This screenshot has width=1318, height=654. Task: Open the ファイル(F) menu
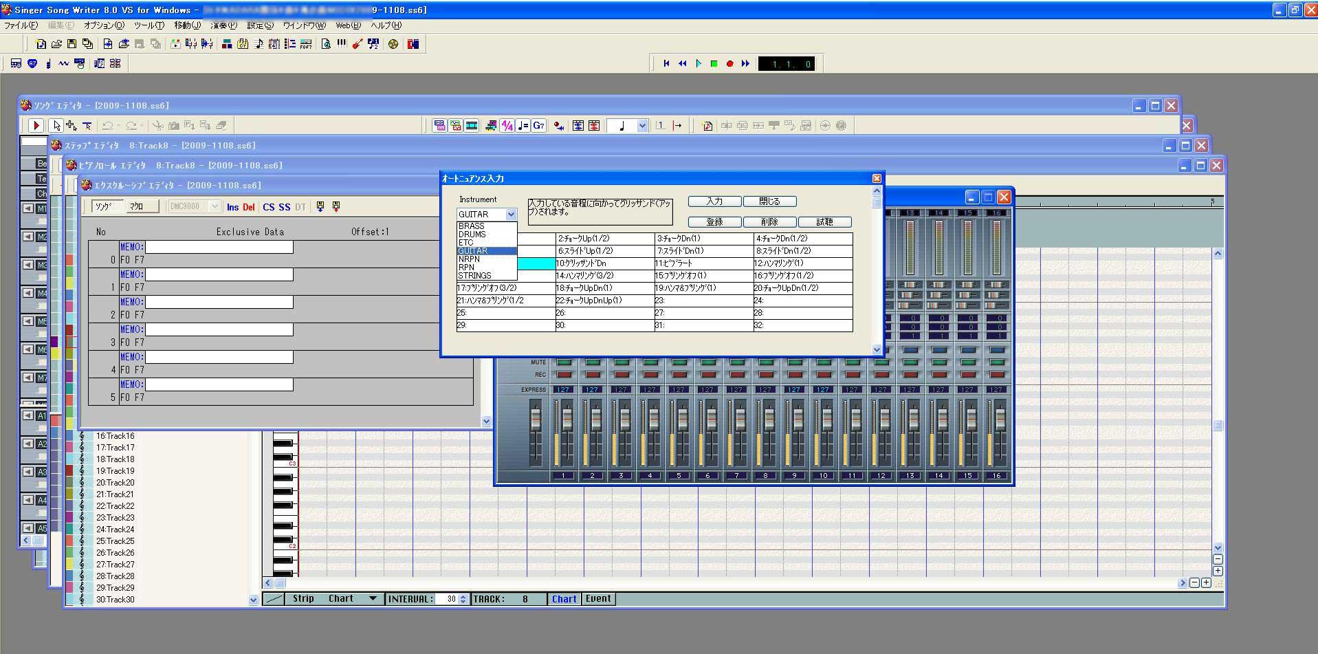point(21,25)
